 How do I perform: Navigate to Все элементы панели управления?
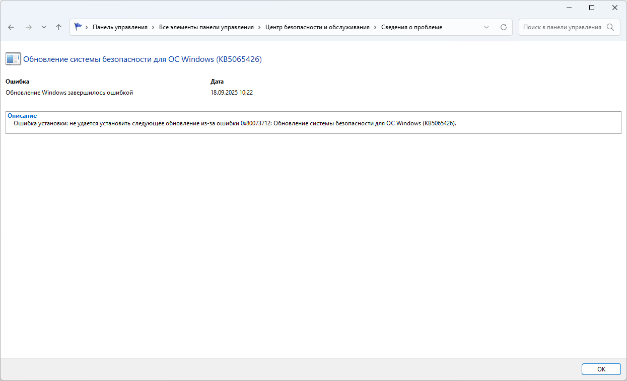[x=206, y=27]
